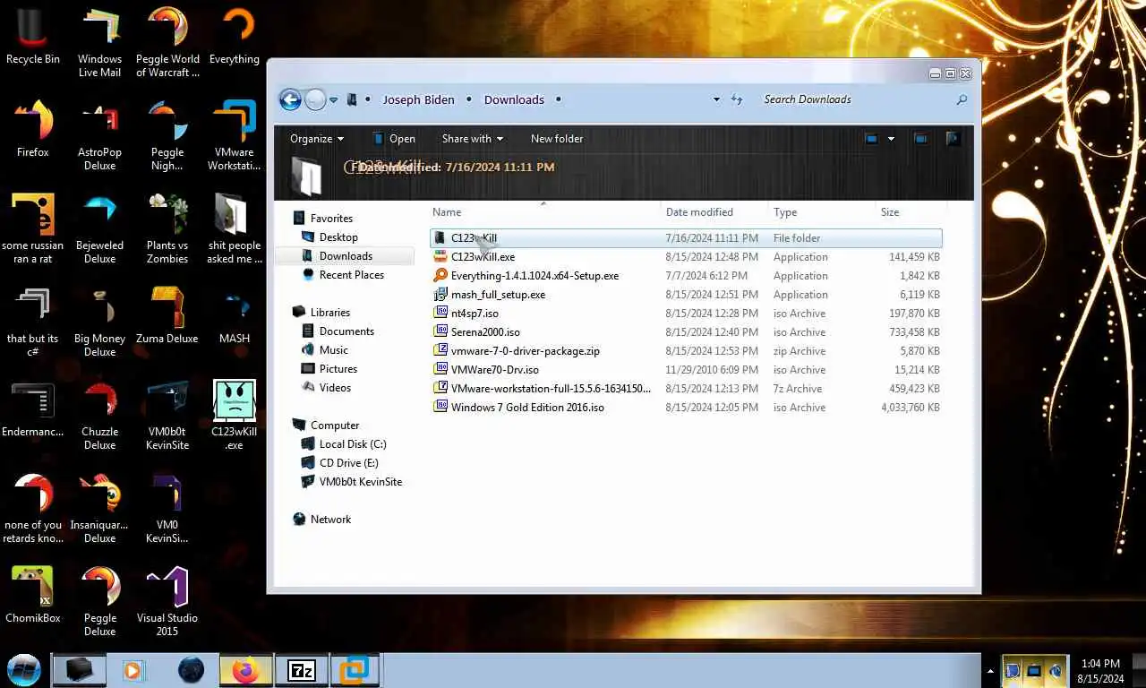Click the magnifier search icon
This screenshot has width=1146, height=688.
[962, 99]
